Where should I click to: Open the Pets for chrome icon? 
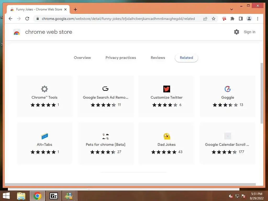[x=105, y=136]
